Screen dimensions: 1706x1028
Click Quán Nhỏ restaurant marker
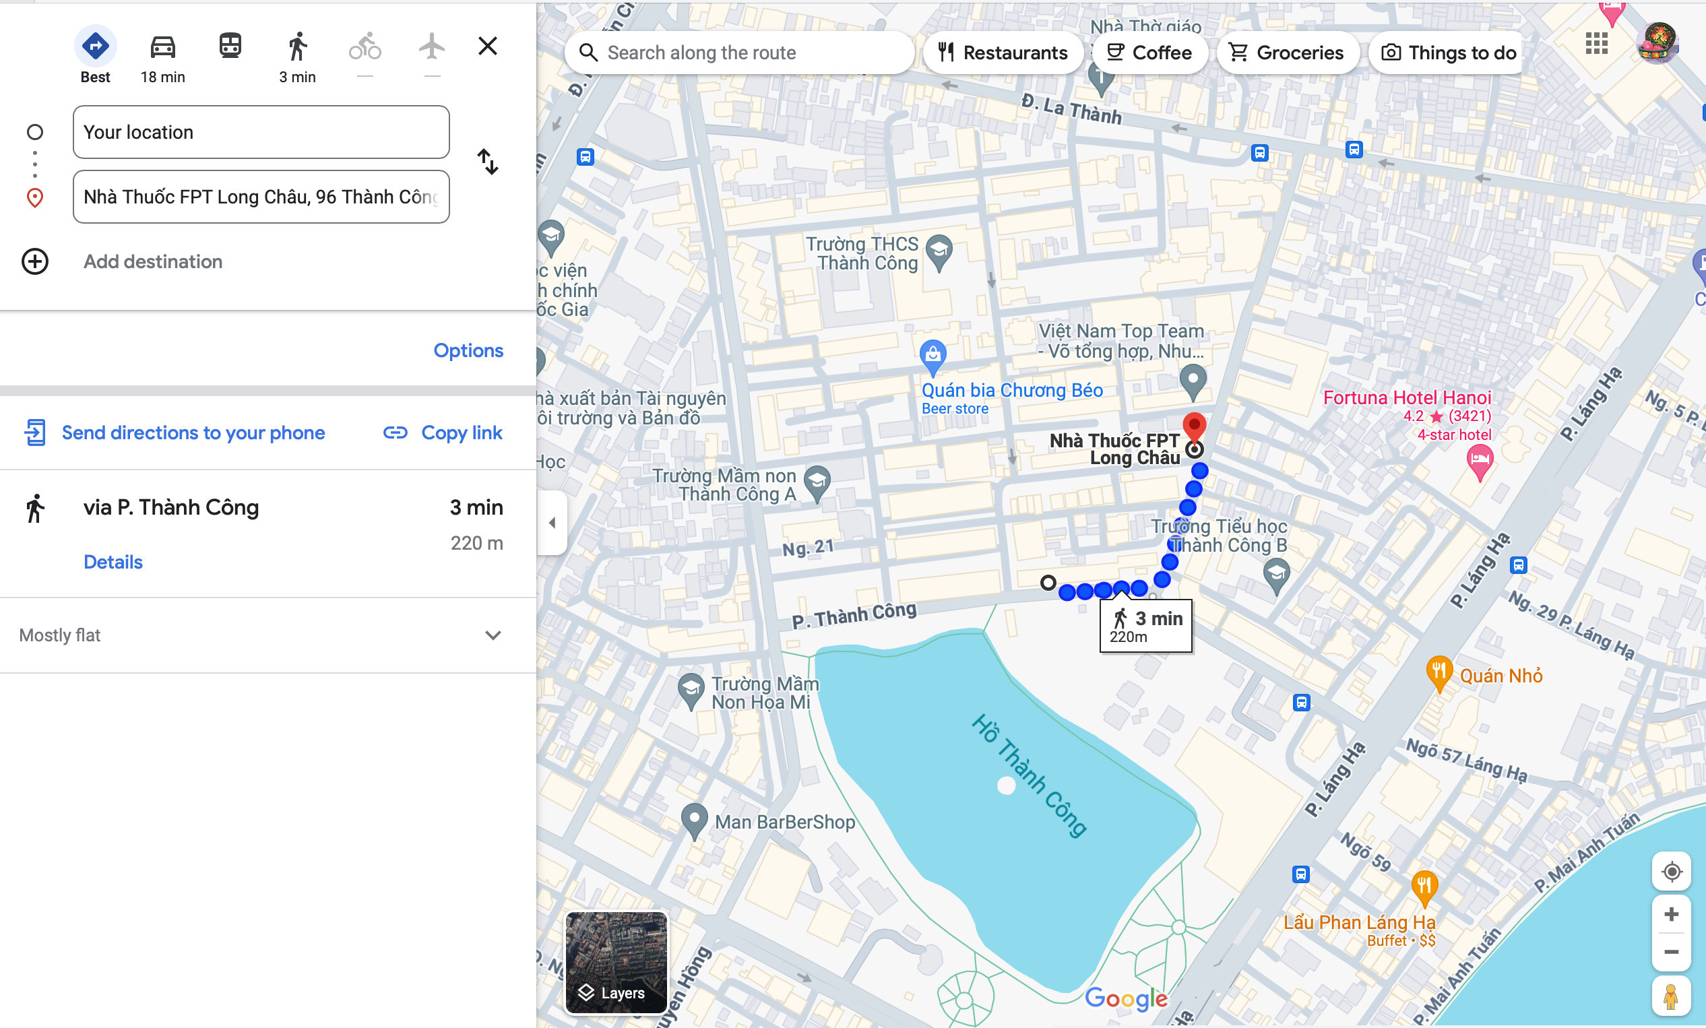point(1439,674)
